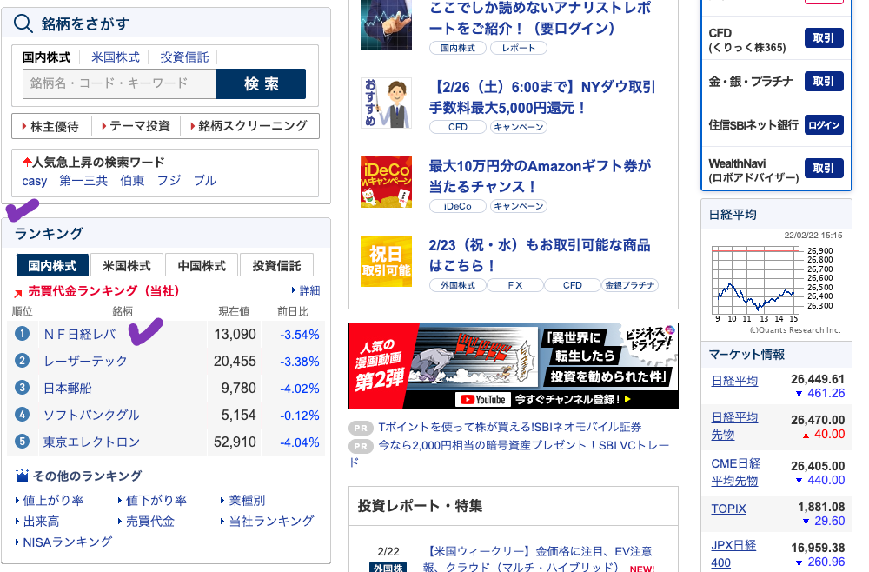Open the 2/23 holiday trading headline
This screenshot has height=572, width=869.
coord(540,256)
